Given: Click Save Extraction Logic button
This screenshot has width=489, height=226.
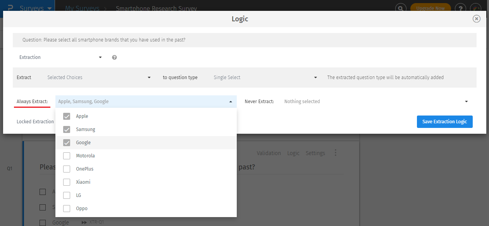Looking at the screenshot, I should [444, 122].
